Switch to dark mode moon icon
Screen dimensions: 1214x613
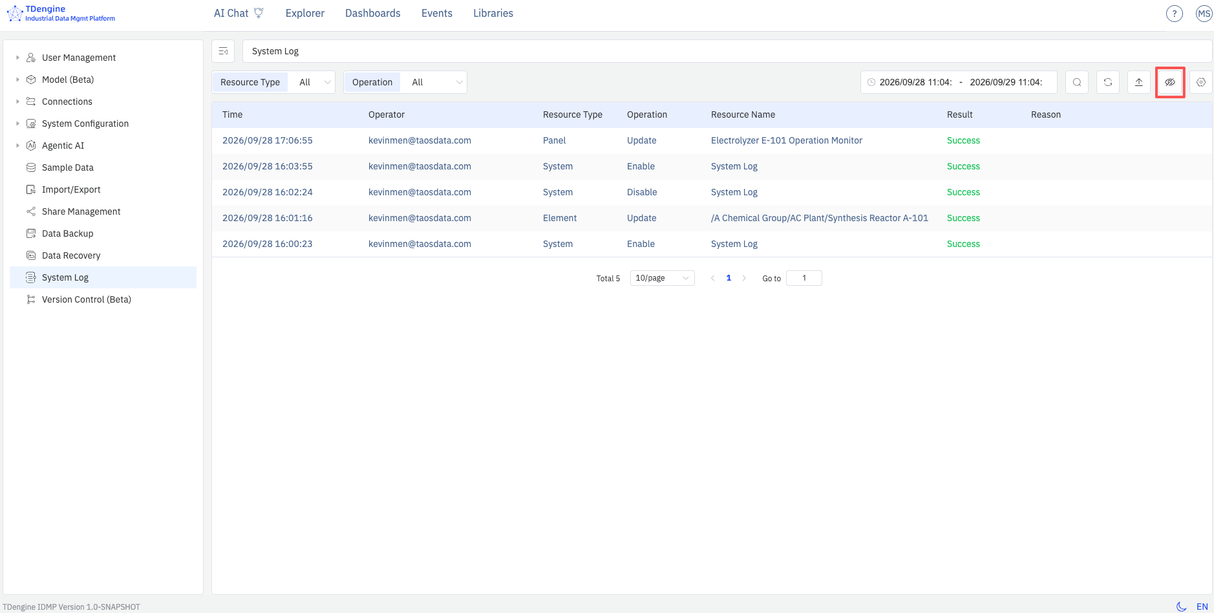1182,607
